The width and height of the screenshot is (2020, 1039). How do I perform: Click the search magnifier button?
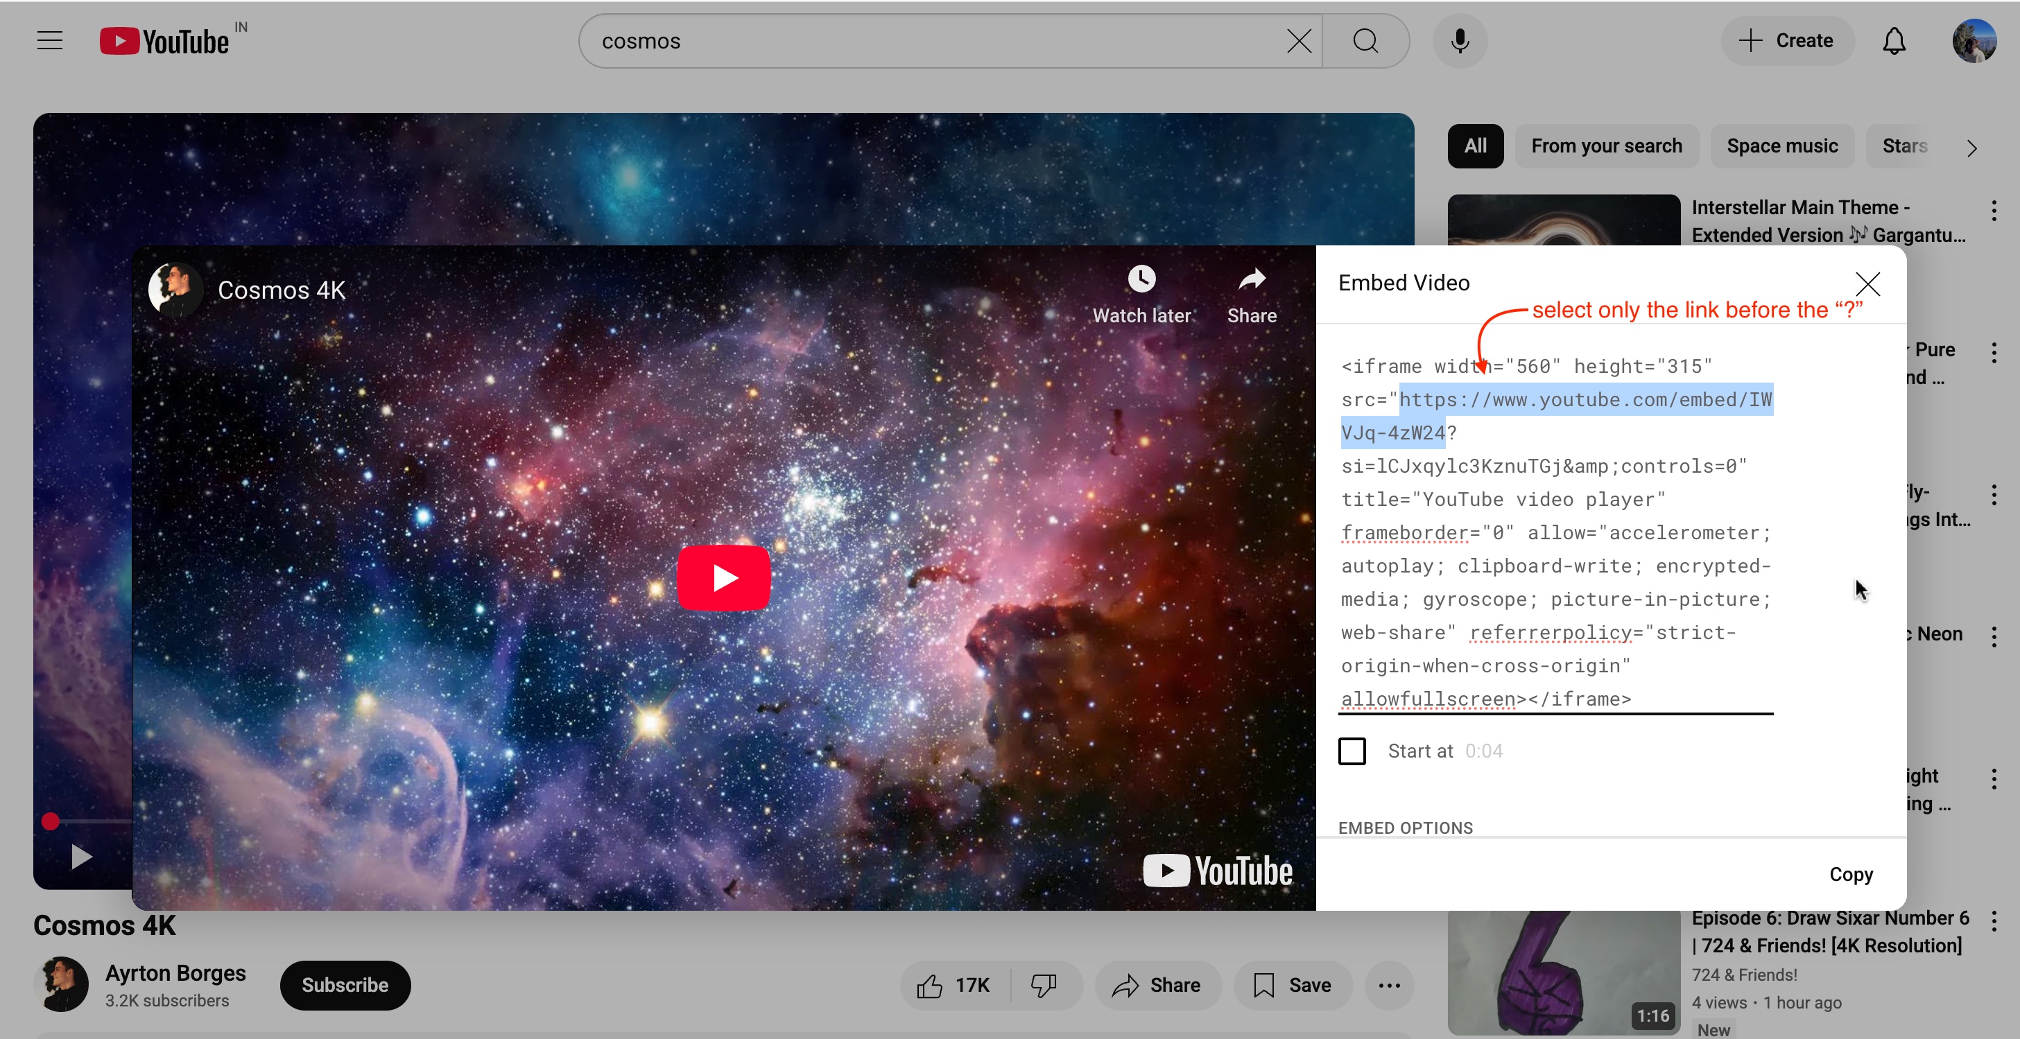tap(1365, 41)
